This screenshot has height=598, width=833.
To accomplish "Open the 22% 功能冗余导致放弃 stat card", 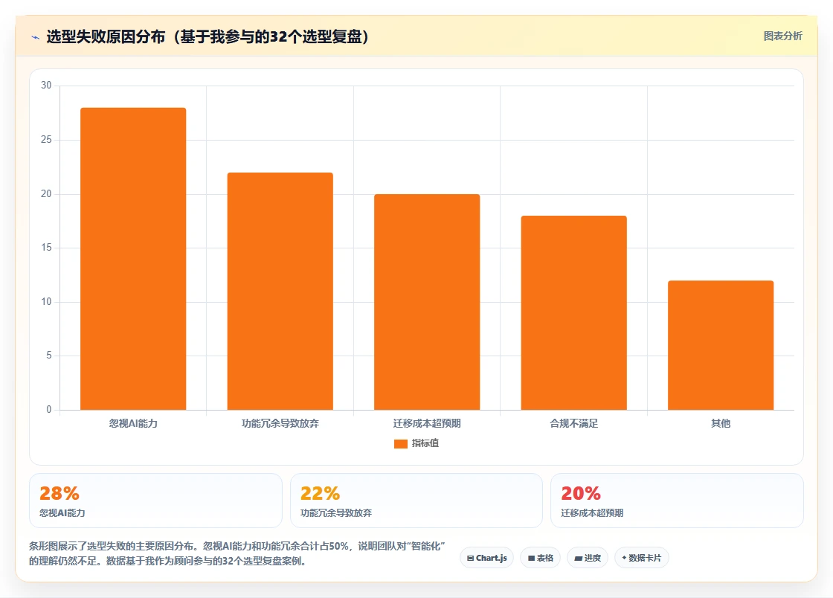I will pyautogui.click(x=416, y=501).
